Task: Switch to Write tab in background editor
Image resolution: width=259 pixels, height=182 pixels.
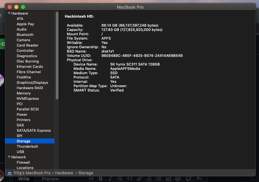Action: coord(24,179)
